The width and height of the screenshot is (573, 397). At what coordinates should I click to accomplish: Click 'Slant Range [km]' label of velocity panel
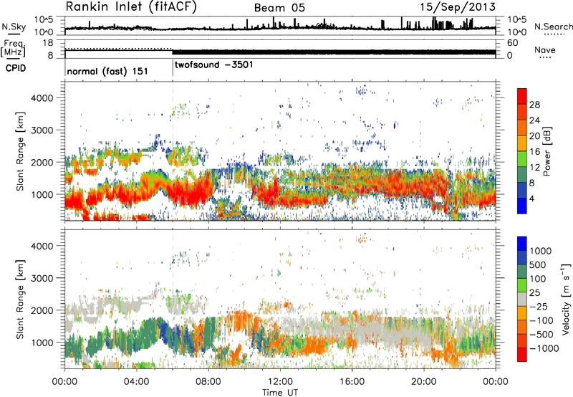20,300
